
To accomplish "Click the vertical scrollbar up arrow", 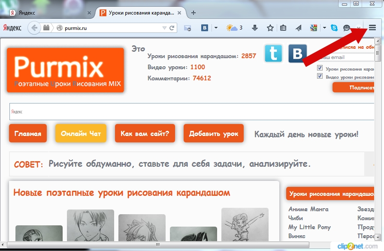I will pos(378,41).
